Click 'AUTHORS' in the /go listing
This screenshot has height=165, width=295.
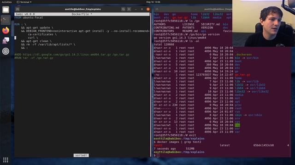pyautogui.click(x=160, y=24)
